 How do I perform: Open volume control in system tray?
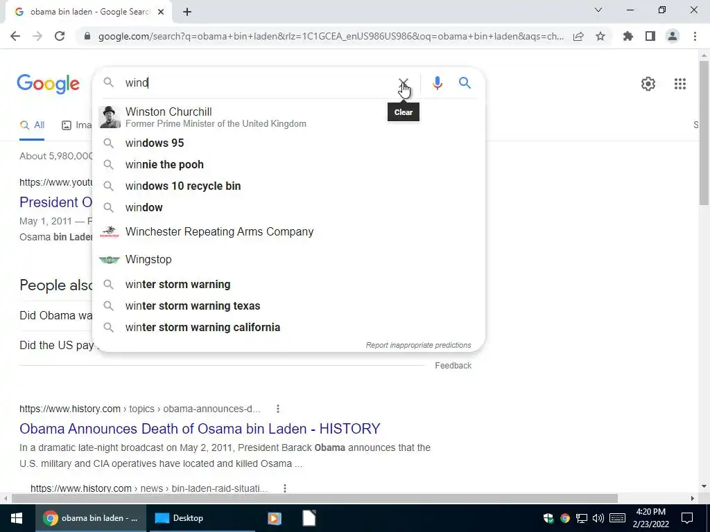(598, 518)
